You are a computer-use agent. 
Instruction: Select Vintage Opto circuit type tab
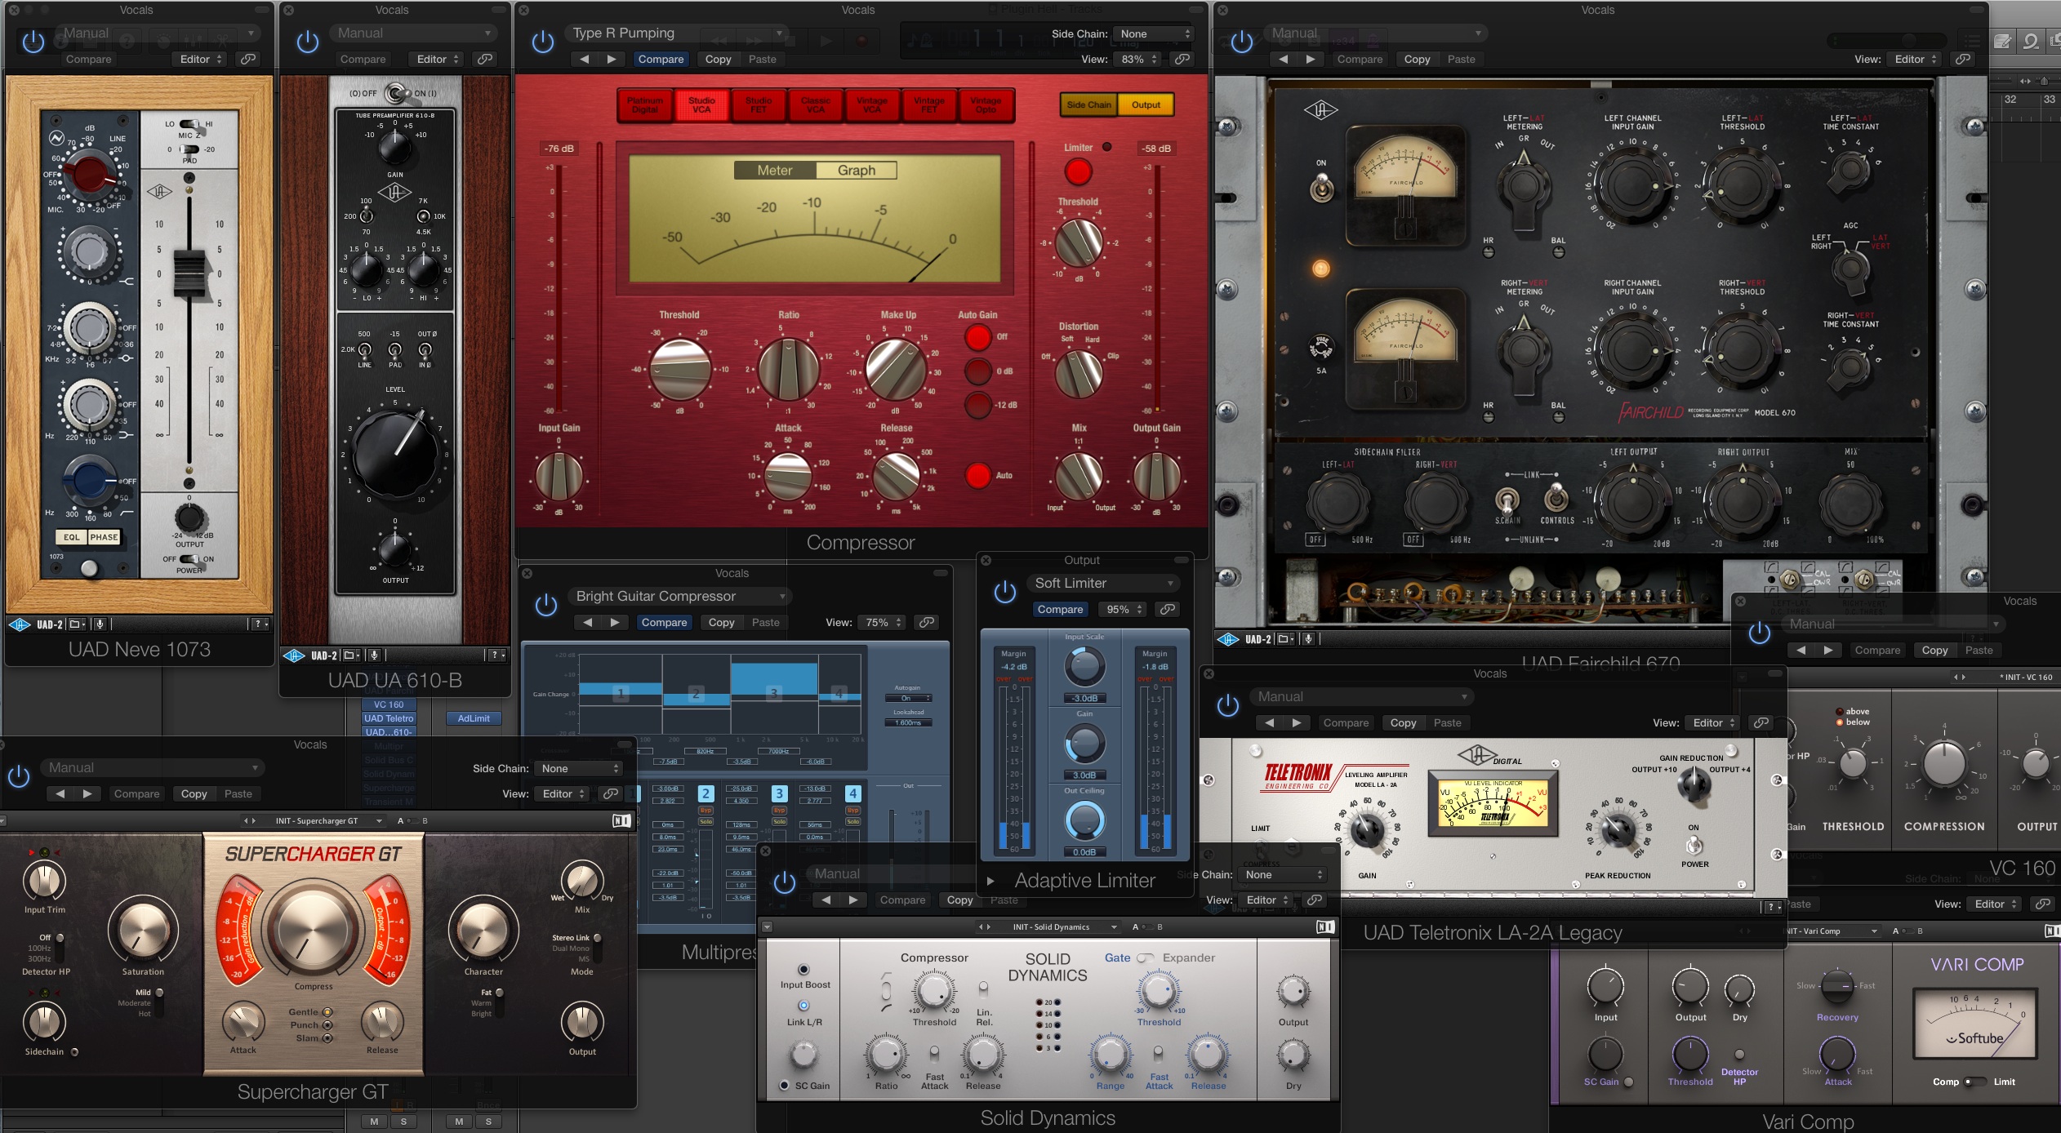(x=986, y=105)
